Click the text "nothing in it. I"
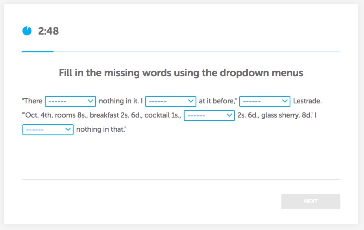364x230 pixels. click(x=120, y=101)
